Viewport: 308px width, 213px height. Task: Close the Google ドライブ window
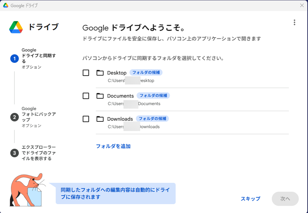[x=302, y=5]
